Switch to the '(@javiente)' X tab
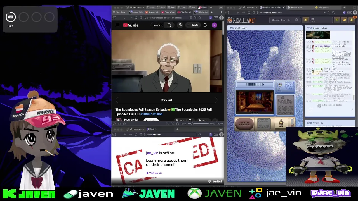Image resolution: width=358 pixels, height=201 pixels. coord(201,12)
